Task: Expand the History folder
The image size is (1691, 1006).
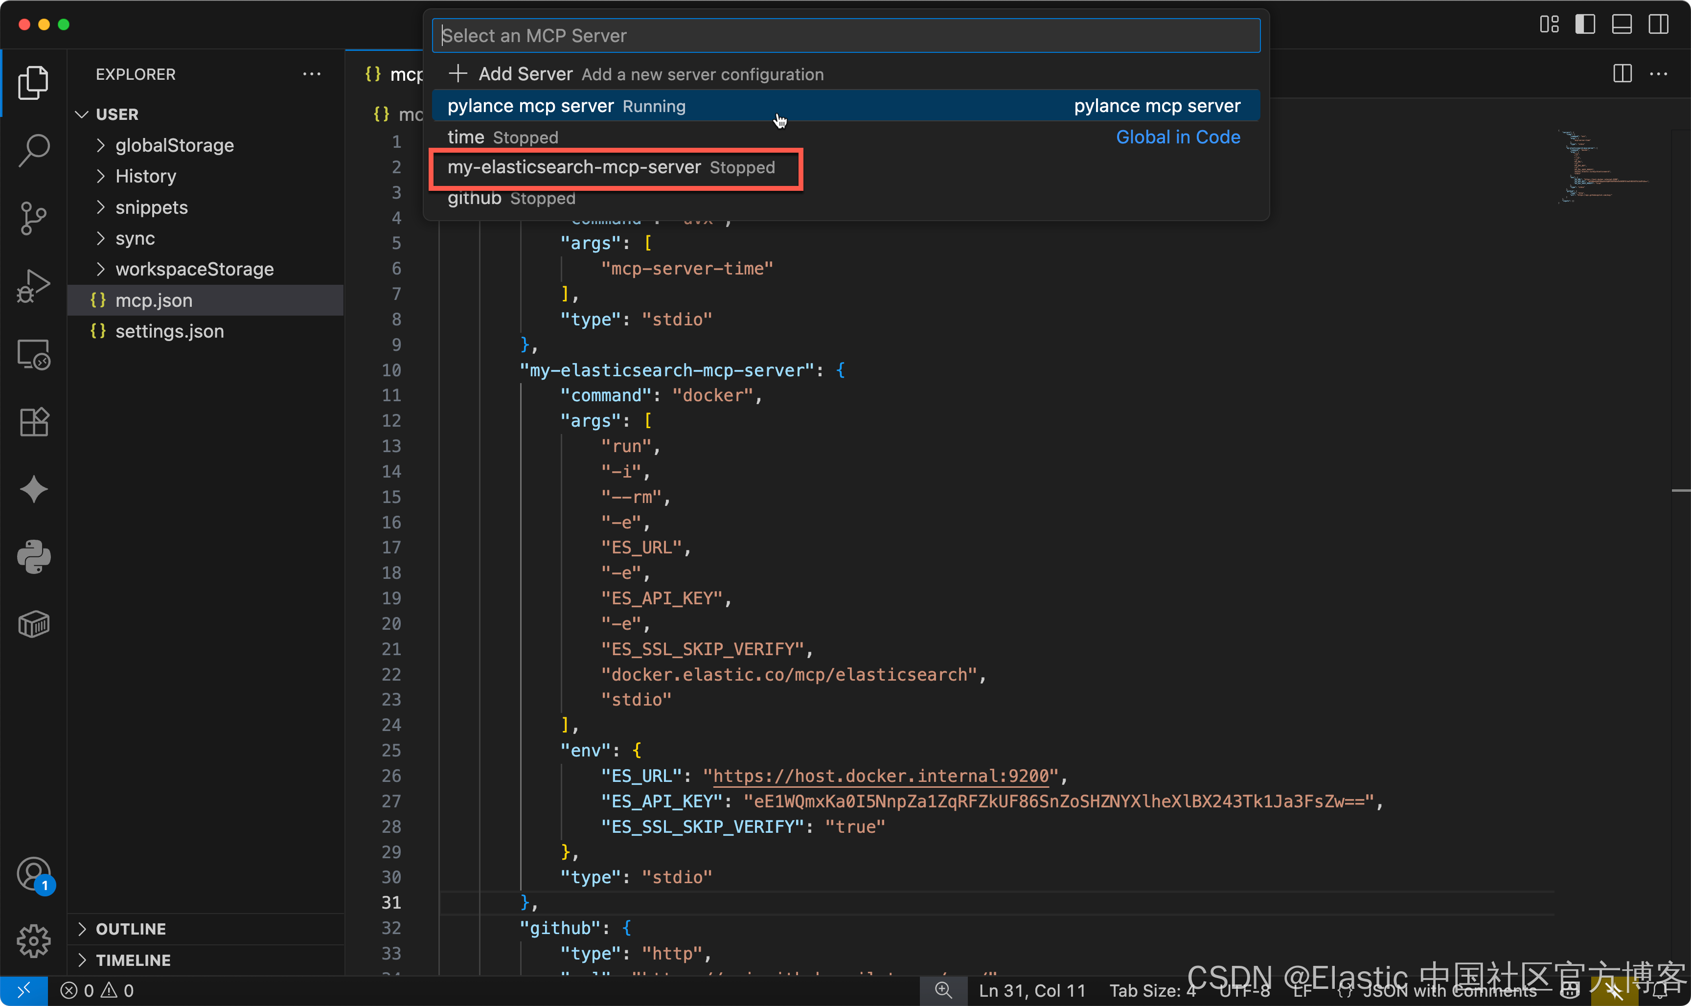Action: [x=206, y=176]
